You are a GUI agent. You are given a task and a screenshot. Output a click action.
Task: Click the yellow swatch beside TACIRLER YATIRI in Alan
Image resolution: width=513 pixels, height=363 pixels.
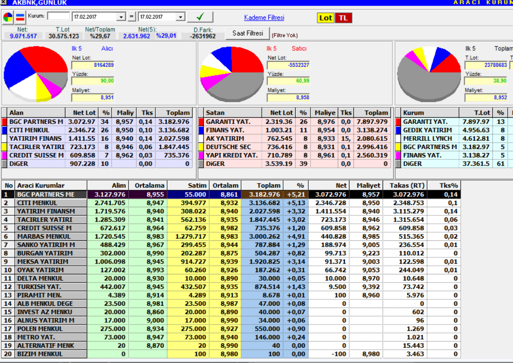(4, 147)
